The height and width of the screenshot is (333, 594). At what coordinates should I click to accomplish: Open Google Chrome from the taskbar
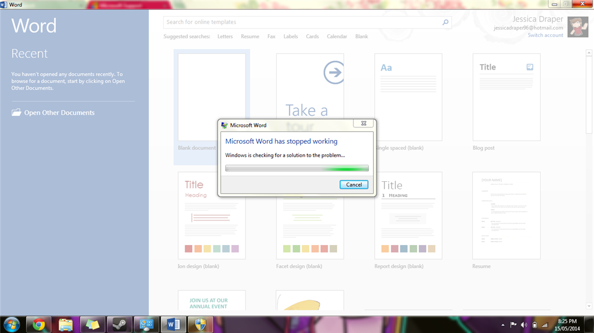pos(38,325)
